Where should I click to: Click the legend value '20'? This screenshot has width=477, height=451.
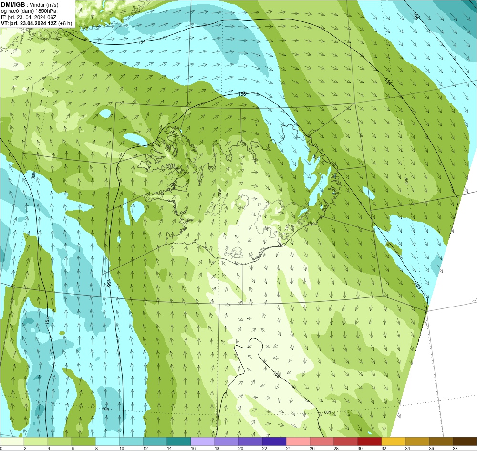pos(240,448)
